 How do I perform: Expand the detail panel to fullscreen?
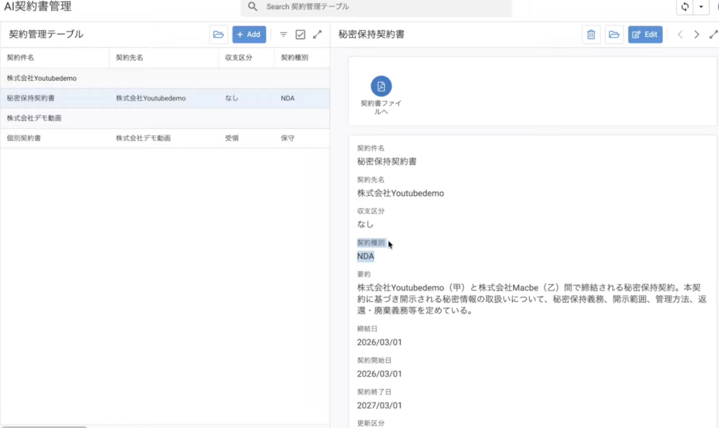713,34
